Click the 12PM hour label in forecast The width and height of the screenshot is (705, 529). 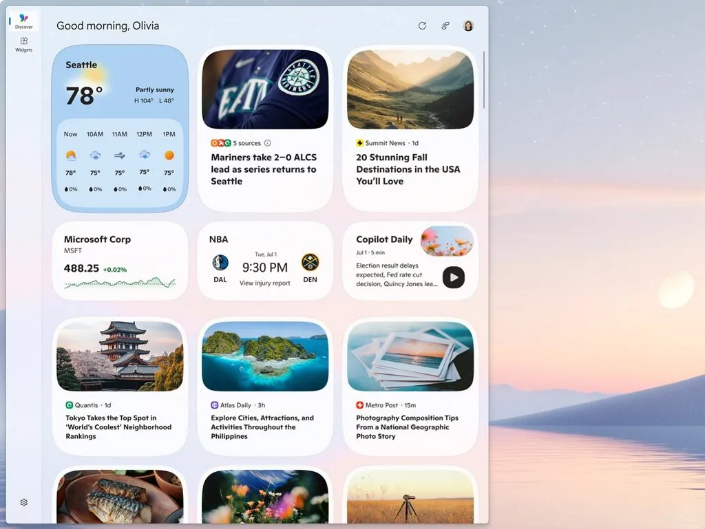click(145, 134)
